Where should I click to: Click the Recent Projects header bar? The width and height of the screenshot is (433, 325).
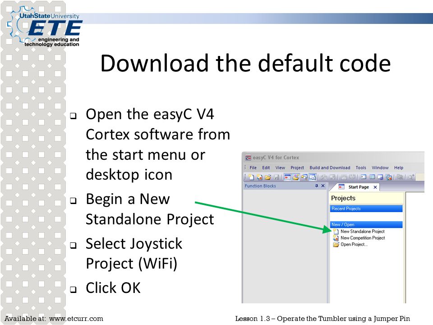tap(366, 209)
